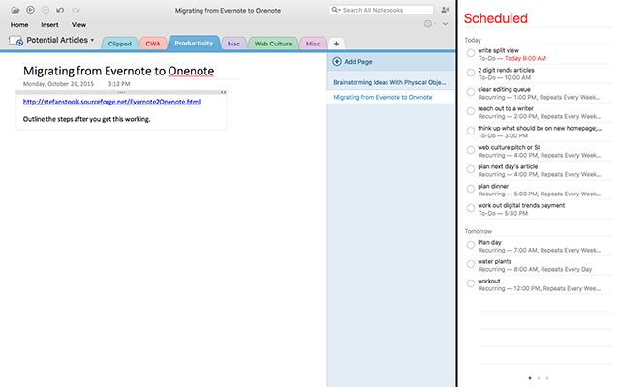Open the Home ribbon tab

tap(19, 24)
